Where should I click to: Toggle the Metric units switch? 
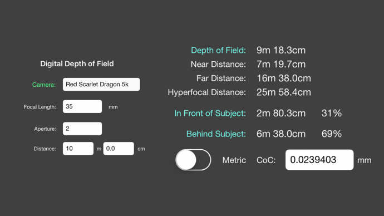pyautogui.click(x=193, y=160)
